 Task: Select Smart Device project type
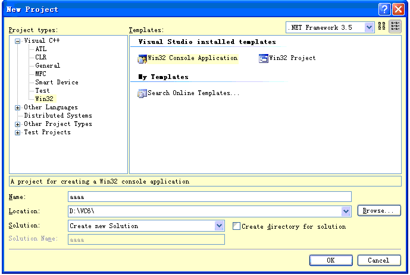coord(57,83)
